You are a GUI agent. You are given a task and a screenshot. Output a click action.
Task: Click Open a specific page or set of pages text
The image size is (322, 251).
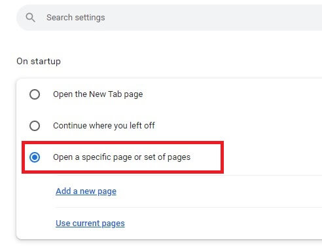tap(122, 157)
